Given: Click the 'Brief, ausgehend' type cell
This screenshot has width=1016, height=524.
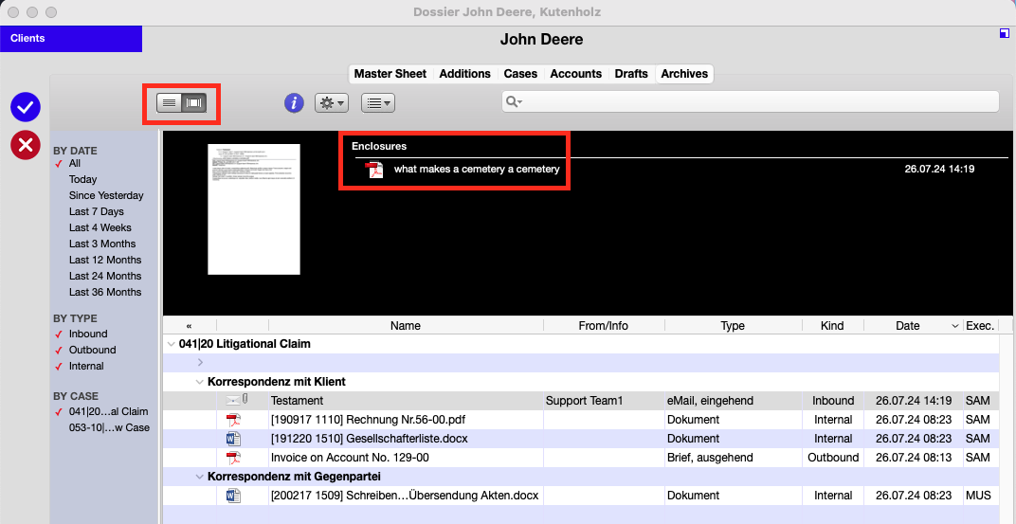Looking at the screenshot, I should pos(710,458).
